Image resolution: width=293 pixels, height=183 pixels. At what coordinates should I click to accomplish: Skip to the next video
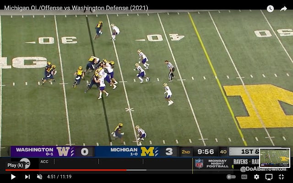[x=27, y=177]
